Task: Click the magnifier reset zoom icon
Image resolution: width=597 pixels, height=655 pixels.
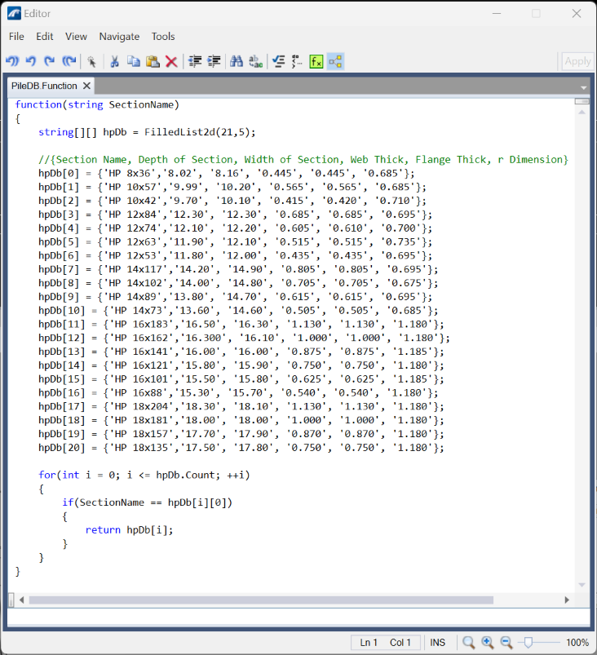Action: click(x=468, y=643)
